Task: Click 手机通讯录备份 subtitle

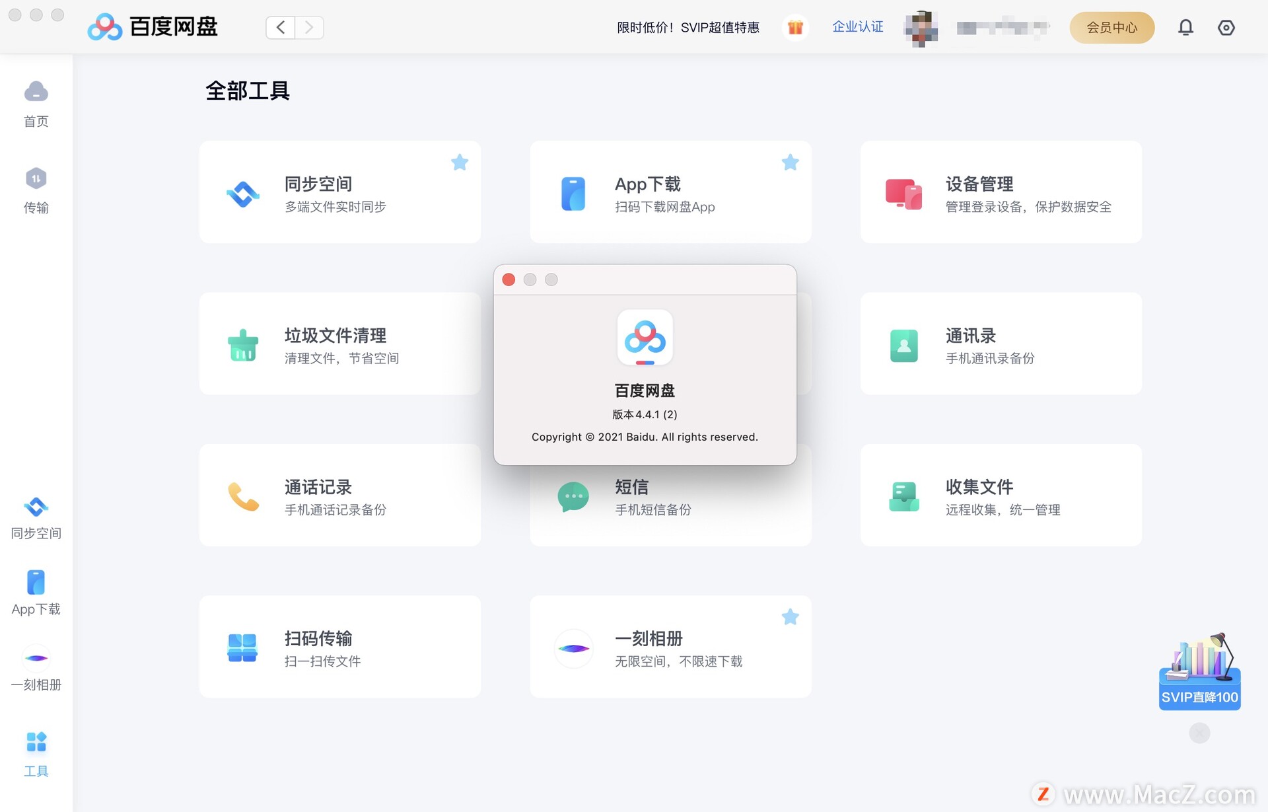Action: click(990, 358)
